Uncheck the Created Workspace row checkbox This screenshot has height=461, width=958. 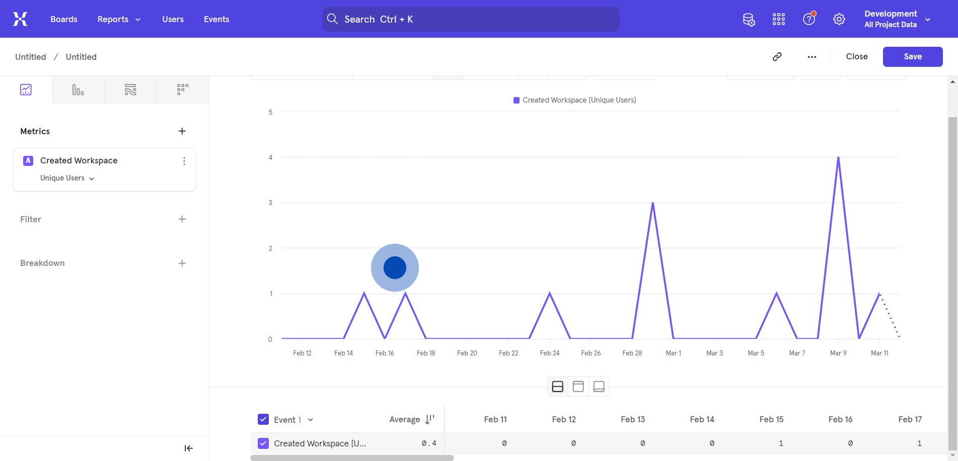click(x=263, y=443)
